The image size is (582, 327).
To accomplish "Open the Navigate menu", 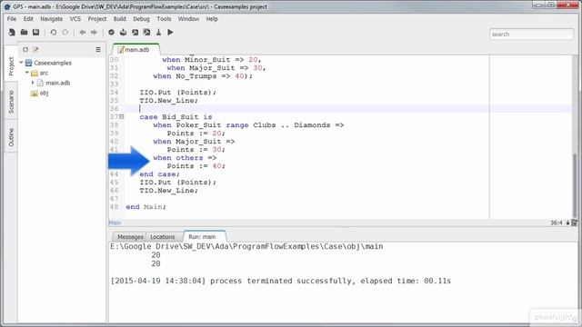I will tap(51, 18).
